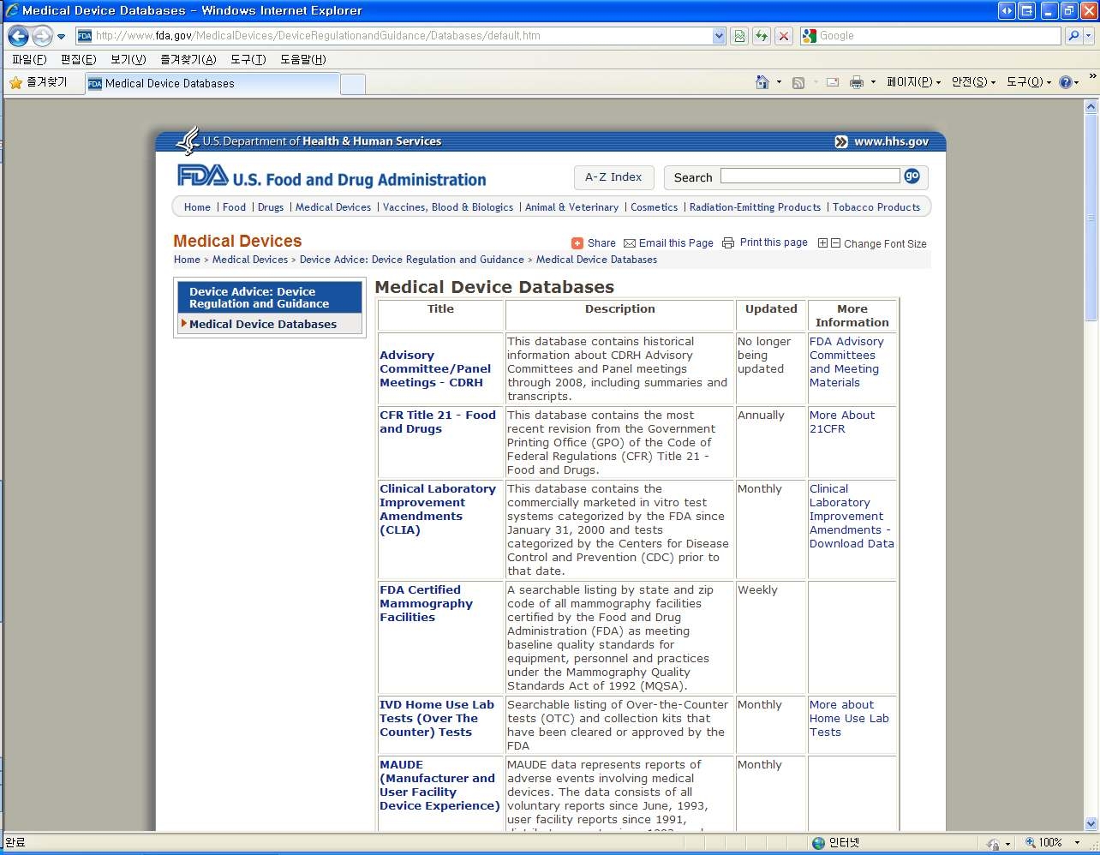The image size is (1100, 855).
Task: Select the Medical Device Databases tab
Action: tap(212, 83)
